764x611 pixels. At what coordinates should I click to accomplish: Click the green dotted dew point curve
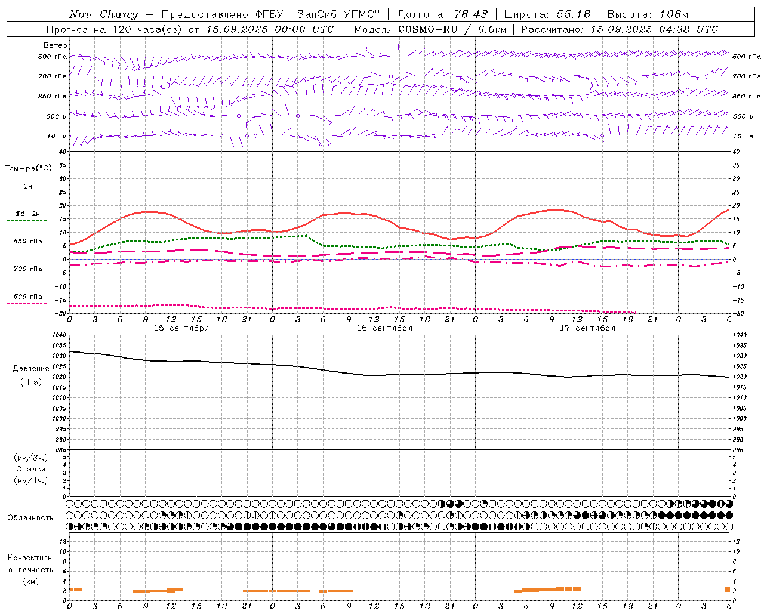tap(399, 246)
